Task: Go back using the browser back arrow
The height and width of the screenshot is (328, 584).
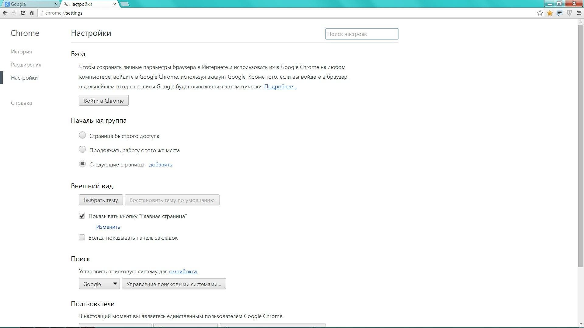Action: click(x=5, y=13)
